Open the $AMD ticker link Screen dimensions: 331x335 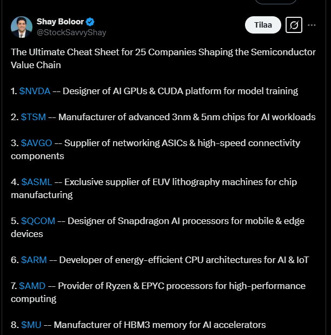tap(32, 286)
